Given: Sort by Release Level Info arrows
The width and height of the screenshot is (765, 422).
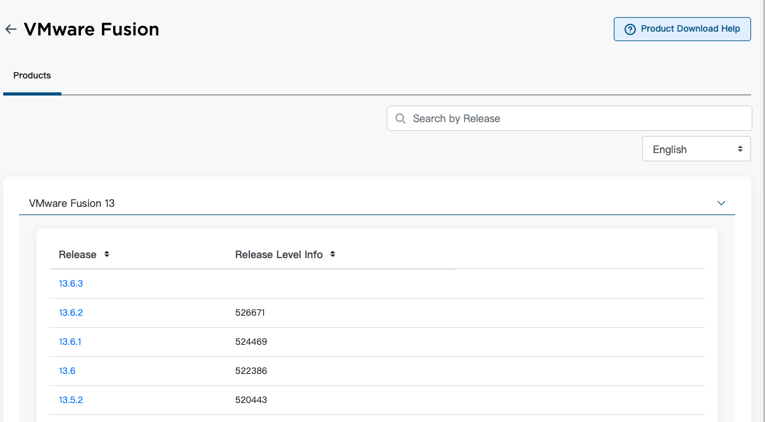Looking at the screenshot, I should pyautogui.click(x=333, y=254).
